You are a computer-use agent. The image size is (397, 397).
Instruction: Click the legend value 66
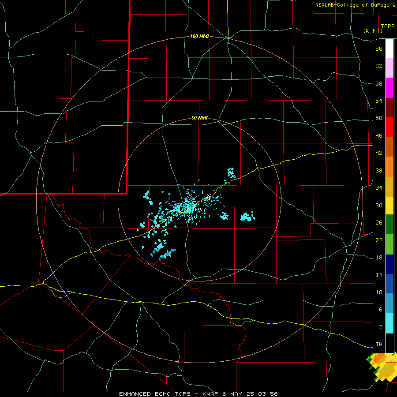(379, 49)
